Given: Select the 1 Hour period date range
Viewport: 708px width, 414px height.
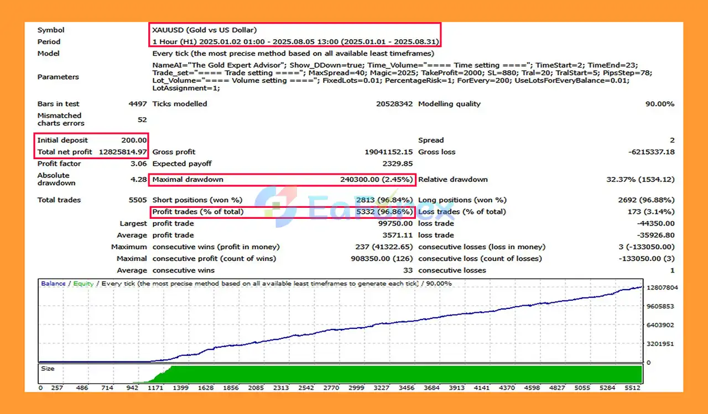Looking at the screenshot, I should 296,42.
